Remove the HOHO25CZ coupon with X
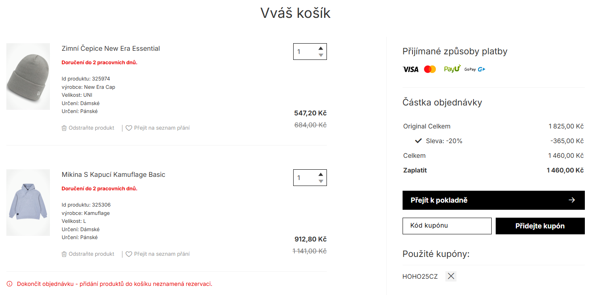The image size is (590, 295). pyautogui.click(x=451, y=276)
